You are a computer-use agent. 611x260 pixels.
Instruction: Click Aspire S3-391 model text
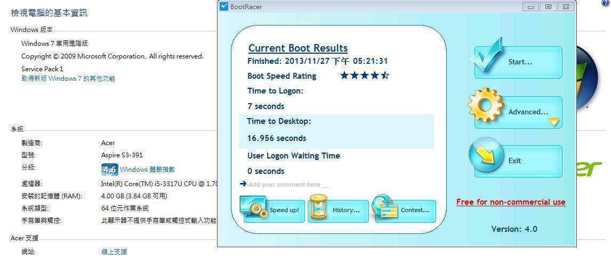[x=122, y=155]
